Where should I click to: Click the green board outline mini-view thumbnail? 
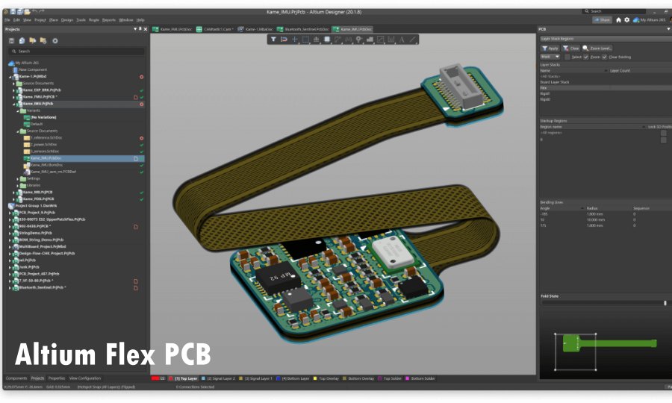coord(609,343)
